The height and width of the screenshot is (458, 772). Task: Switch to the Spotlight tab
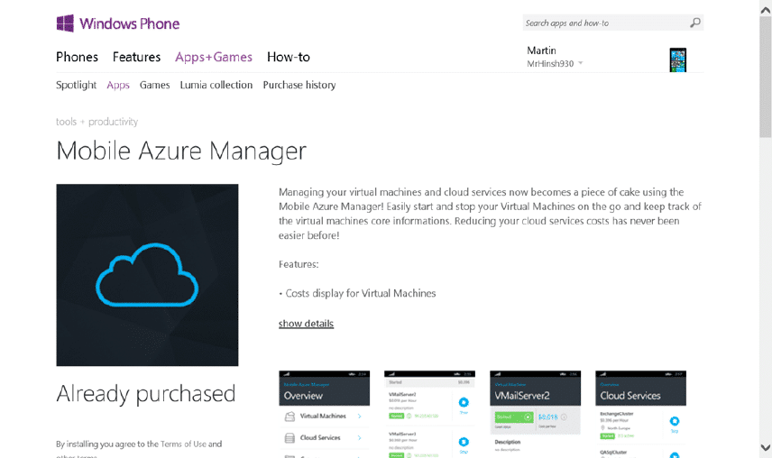tap(77, 85)
